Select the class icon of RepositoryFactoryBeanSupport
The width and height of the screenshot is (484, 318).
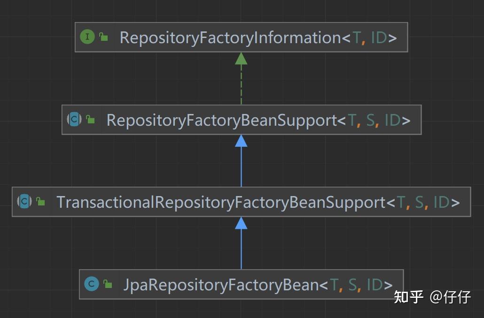[74, 120]
